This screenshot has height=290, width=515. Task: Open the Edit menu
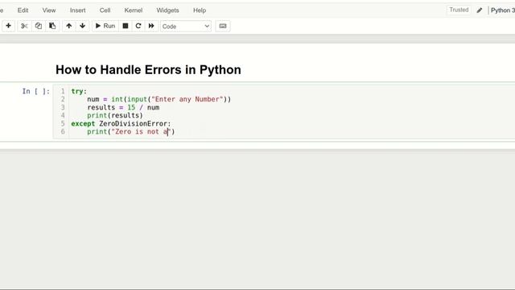(23, 10)
